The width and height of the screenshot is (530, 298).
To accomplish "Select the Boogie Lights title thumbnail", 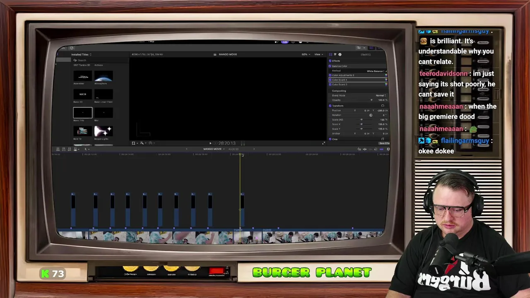I will point(104,131).
